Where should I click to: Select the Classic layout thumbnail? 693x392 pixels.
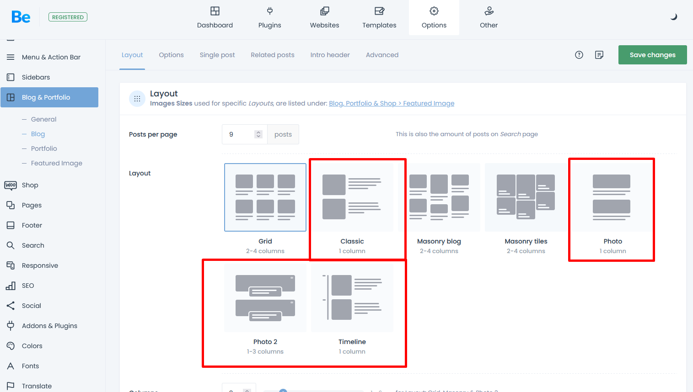(x=352, y=197)
